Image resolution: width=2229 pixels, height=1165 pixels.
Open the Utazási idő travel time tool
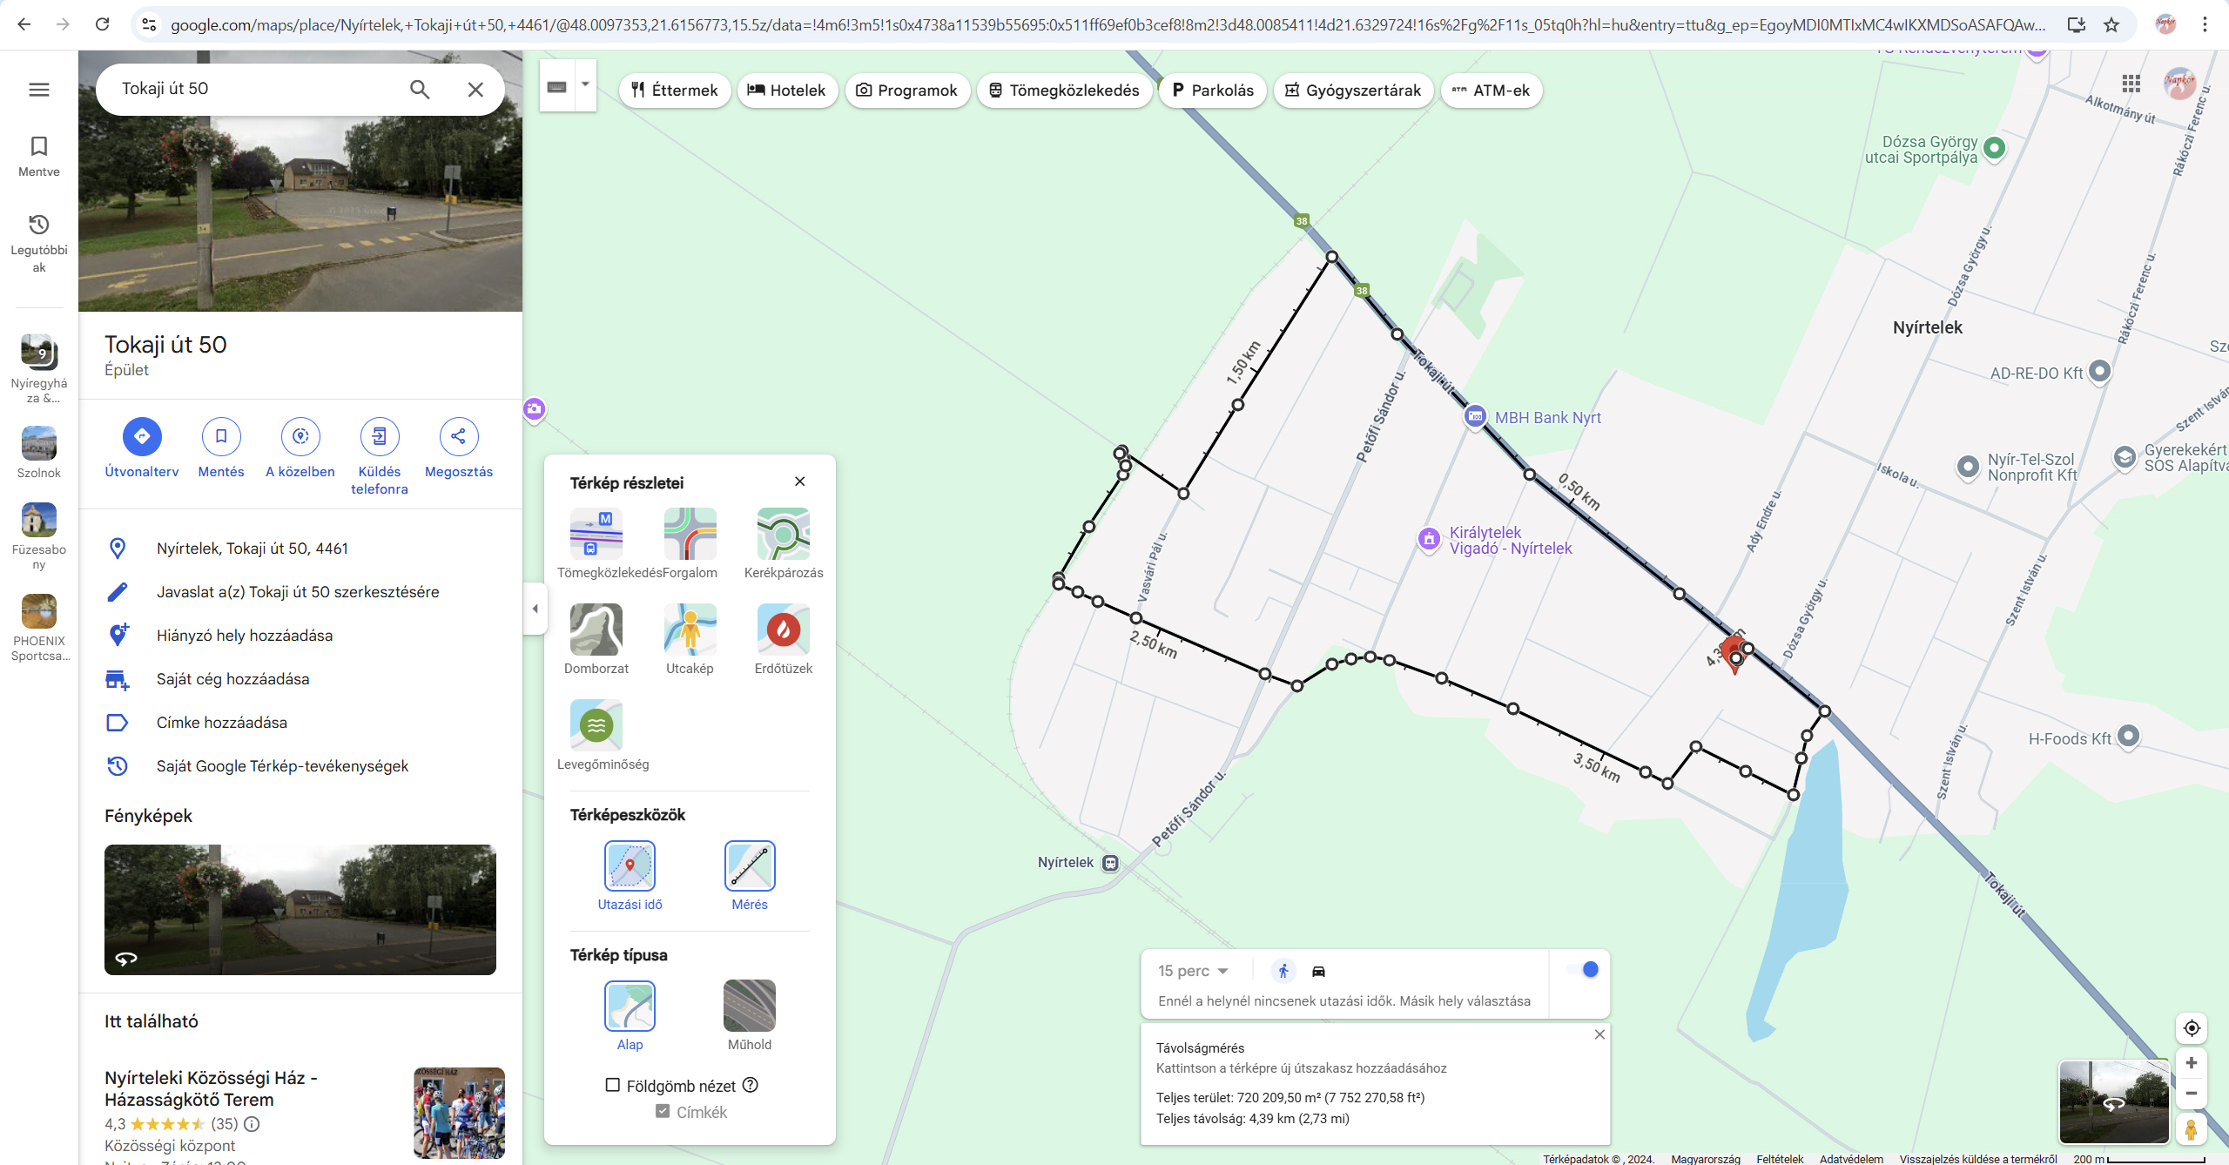pyautogui.click(x=630, y=865)
